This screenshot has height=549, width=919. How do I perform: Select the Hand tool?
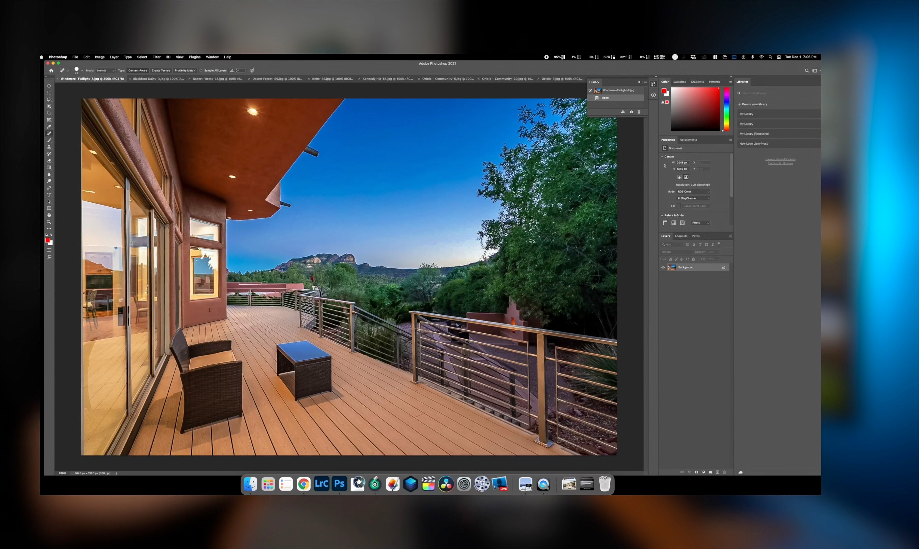49,215
